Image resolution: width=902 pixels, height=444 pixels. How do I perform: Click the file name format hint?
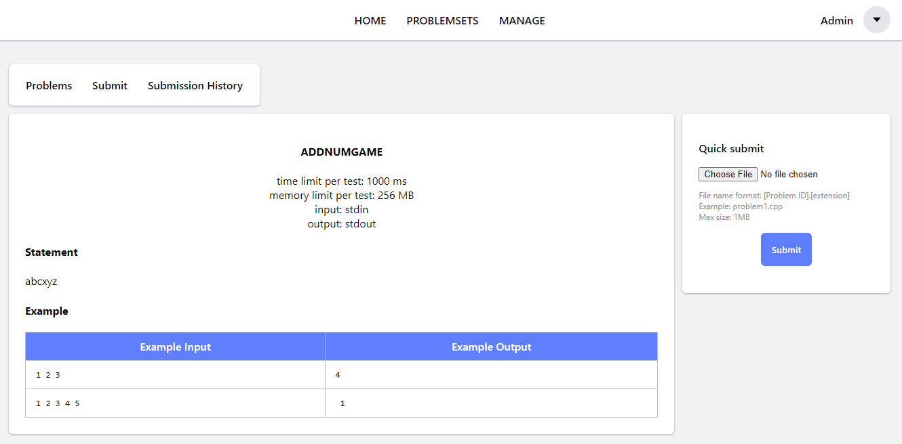774,196
